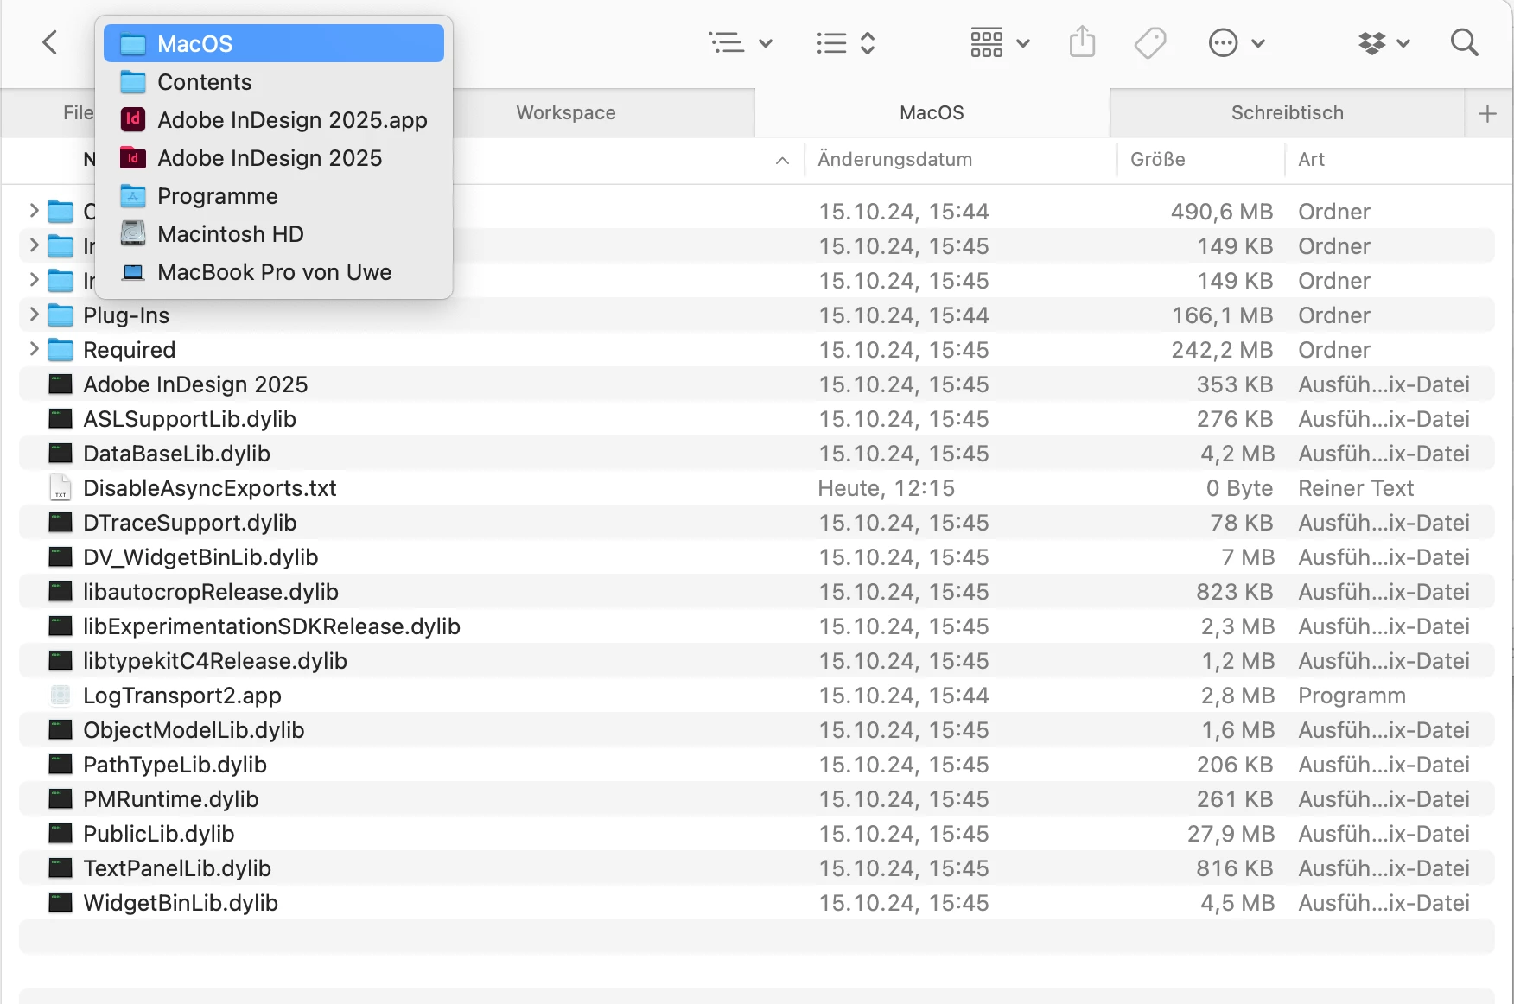The width and height of the screenshot is (1514, 1004).
Task: Expand the Required folder
Action: [x=34, y=349]
